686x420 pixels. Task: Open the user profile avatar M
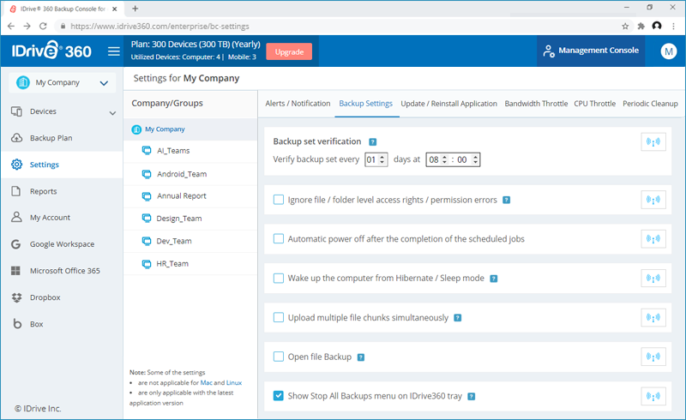point(668,51)
